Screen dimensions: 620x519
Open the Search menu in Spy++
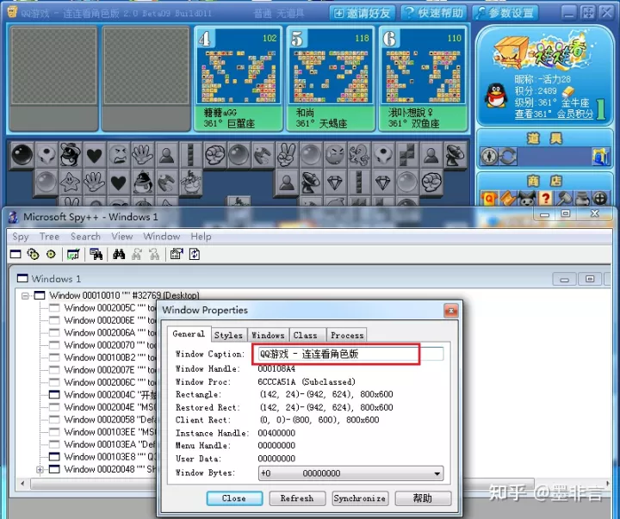(x=85, y=237)
